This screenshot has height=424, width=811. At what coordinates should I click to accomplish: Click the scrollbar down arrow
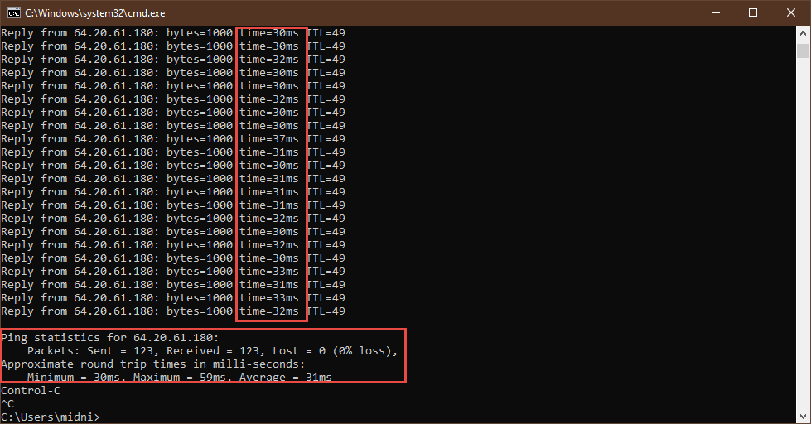click(x=803, y=417)
